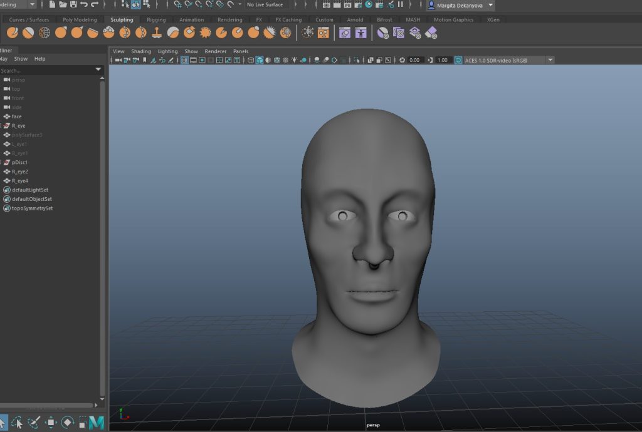
Task: Expand the Modeling menu set dropdown
Action: pos(31,4)
